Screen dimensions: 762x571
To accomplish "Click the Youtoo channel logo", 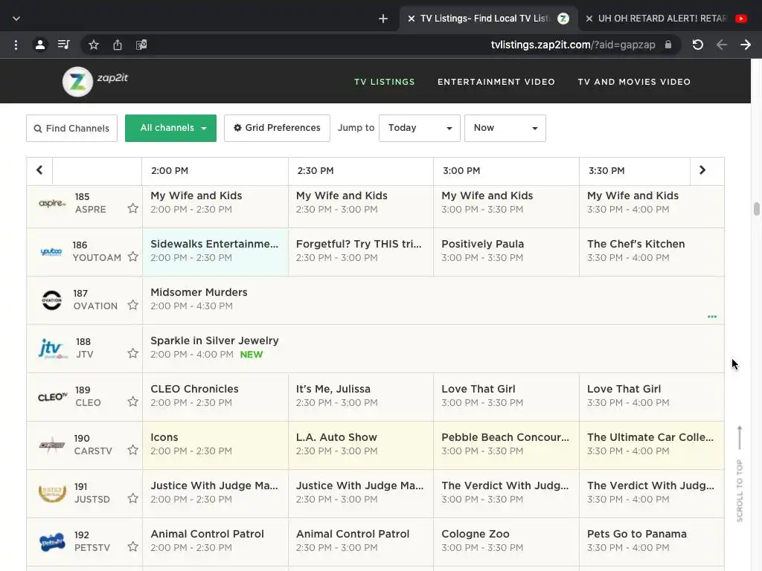I will tap(51, 251).
